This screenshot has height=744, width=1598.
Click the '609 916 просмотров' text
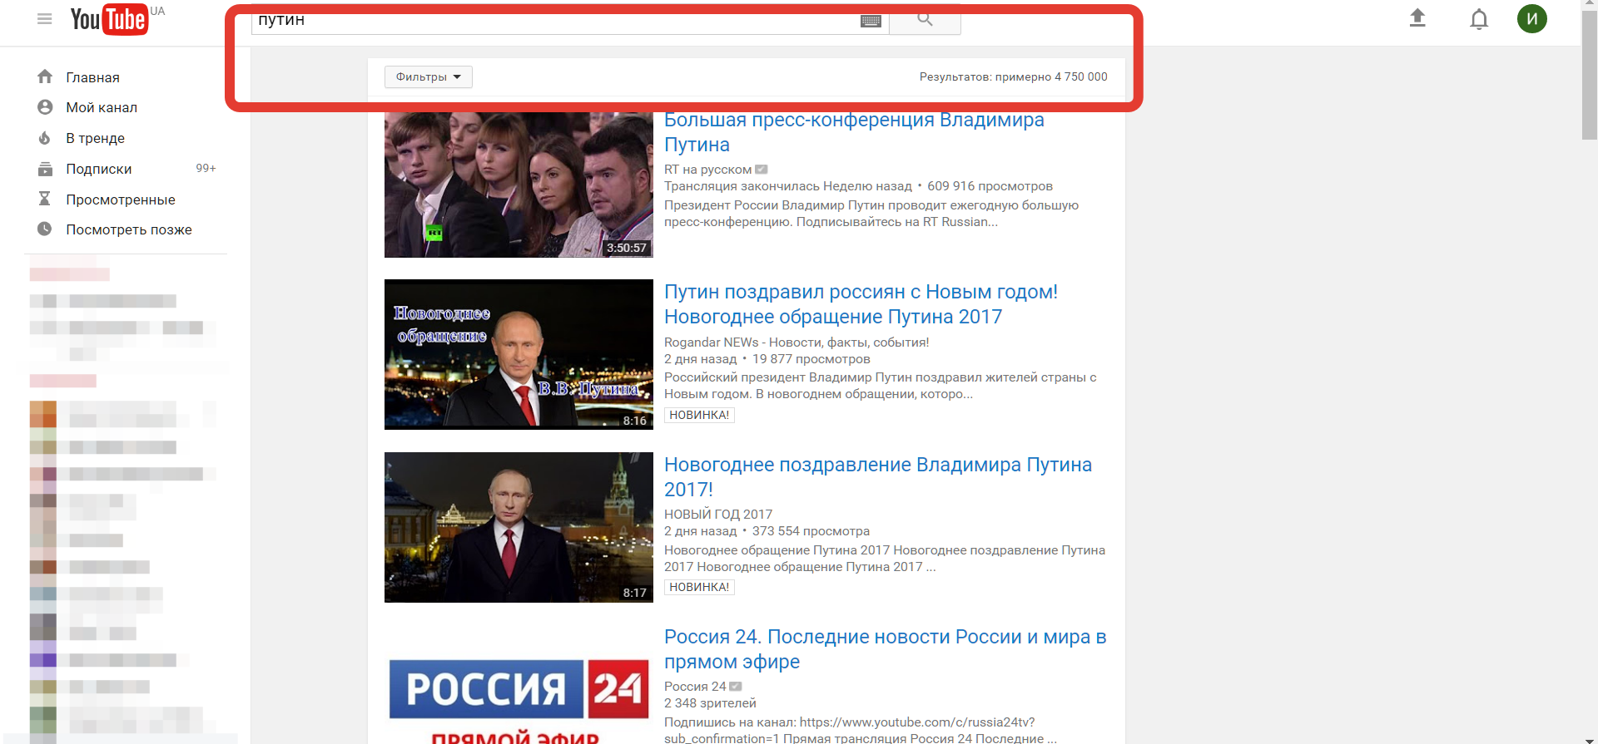[990, 186]
